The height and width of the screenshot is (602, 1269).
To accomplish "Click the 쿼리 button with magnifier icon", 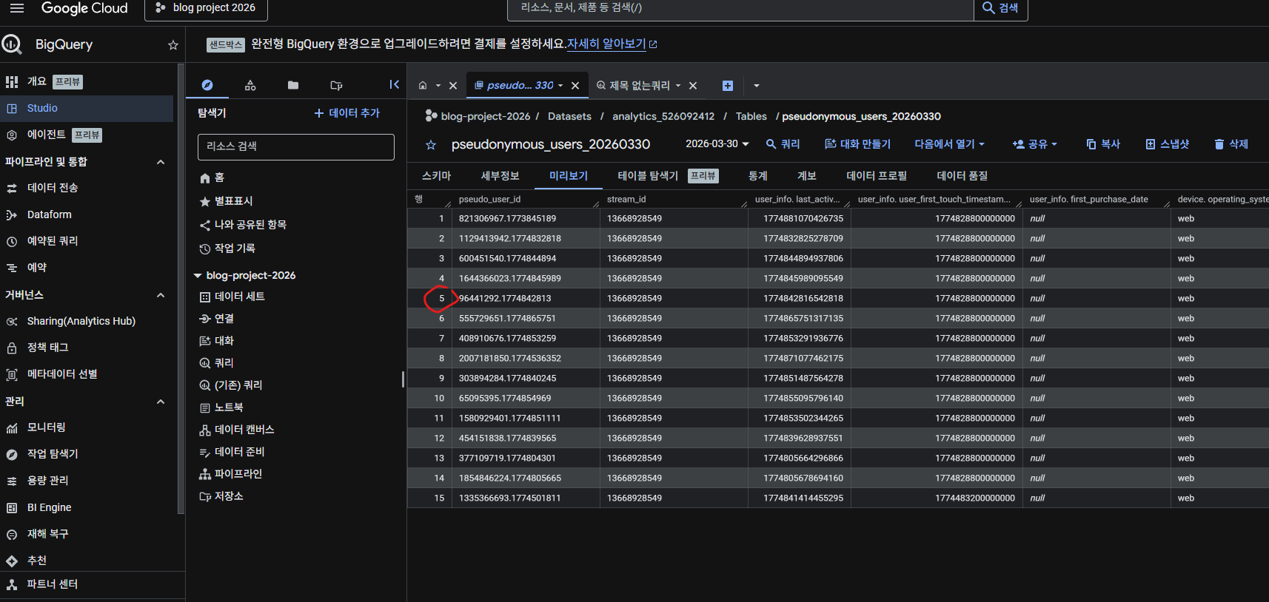I will point(783,144).
